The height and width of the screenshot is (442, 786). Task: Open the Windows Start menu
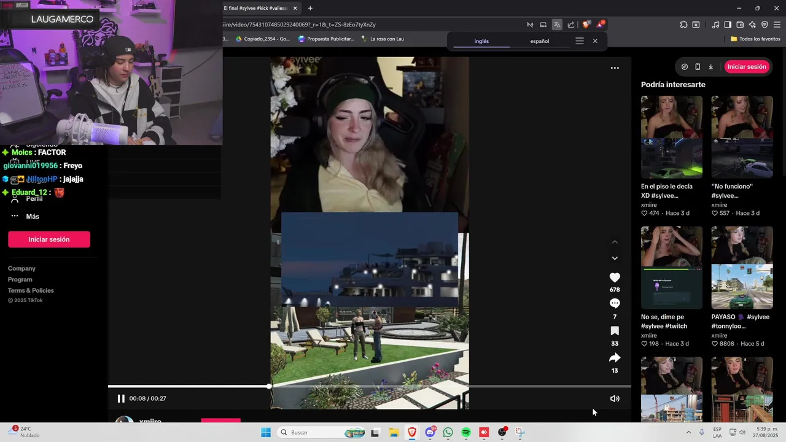[x=266, y=433]
